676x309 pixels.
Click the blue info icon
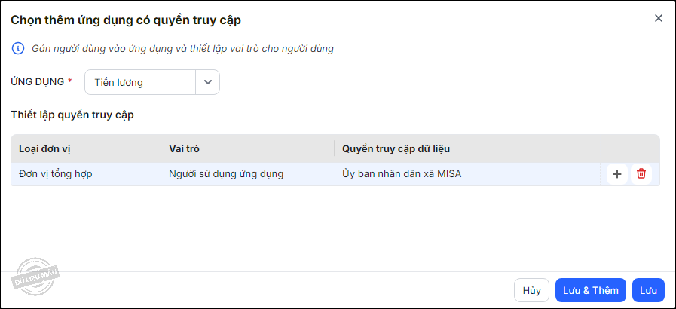click(x=18, y=48)
